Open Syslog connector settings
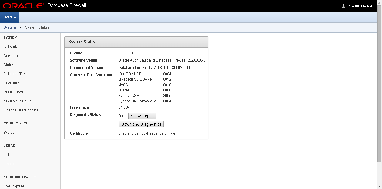382x189 pixels. pyautogui.click(x=9, y=133)
